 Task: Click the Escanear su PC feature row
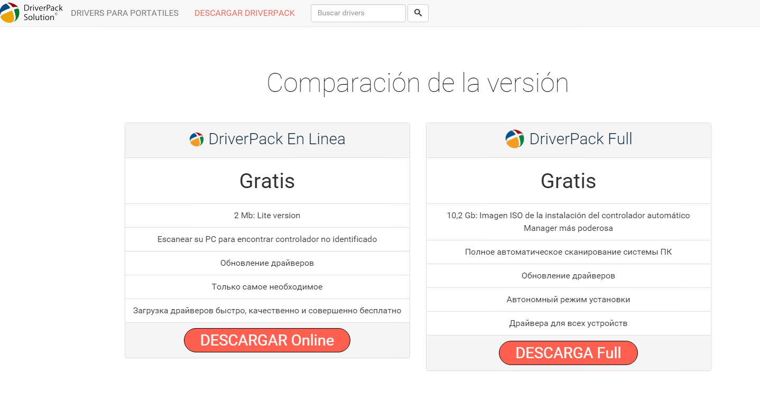pos(267,239)
